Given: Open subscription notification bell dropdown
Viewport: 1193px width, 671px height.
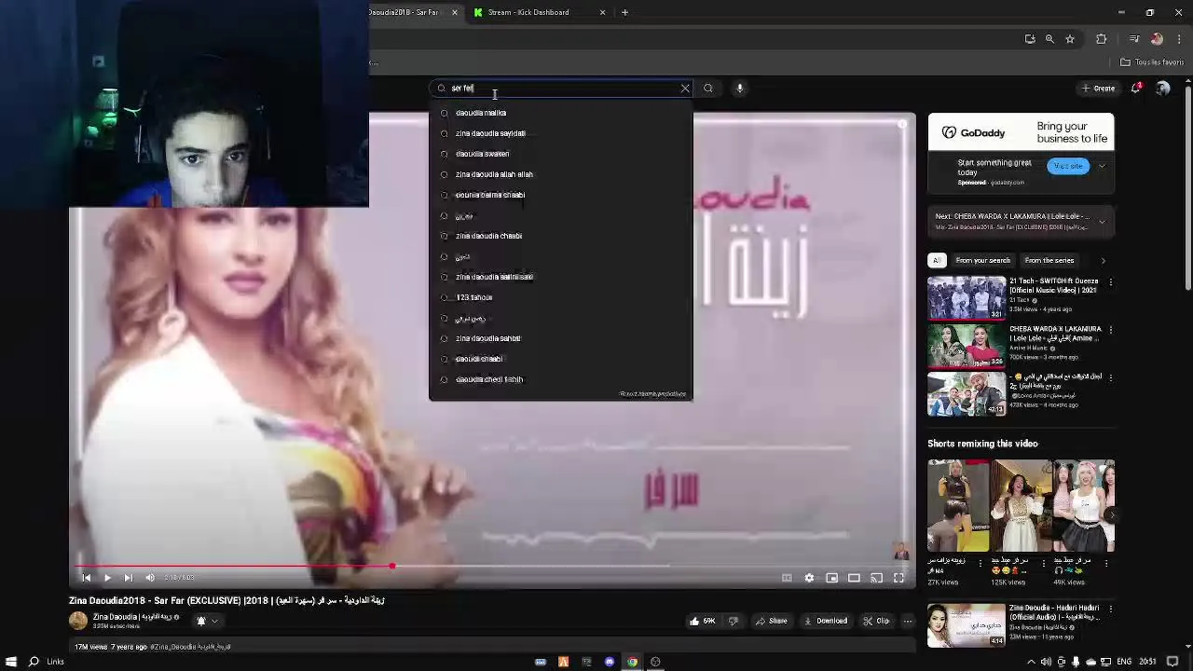Looking at the screenshot, I should 206,621.
